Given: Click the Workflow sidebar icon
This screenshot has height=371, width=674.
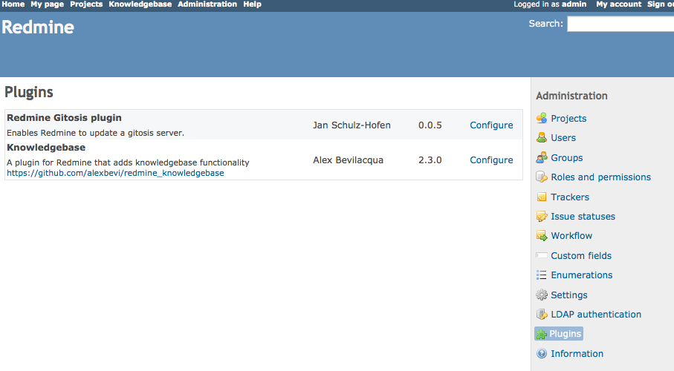Looking at the screenshot, I should click(542, 236).
